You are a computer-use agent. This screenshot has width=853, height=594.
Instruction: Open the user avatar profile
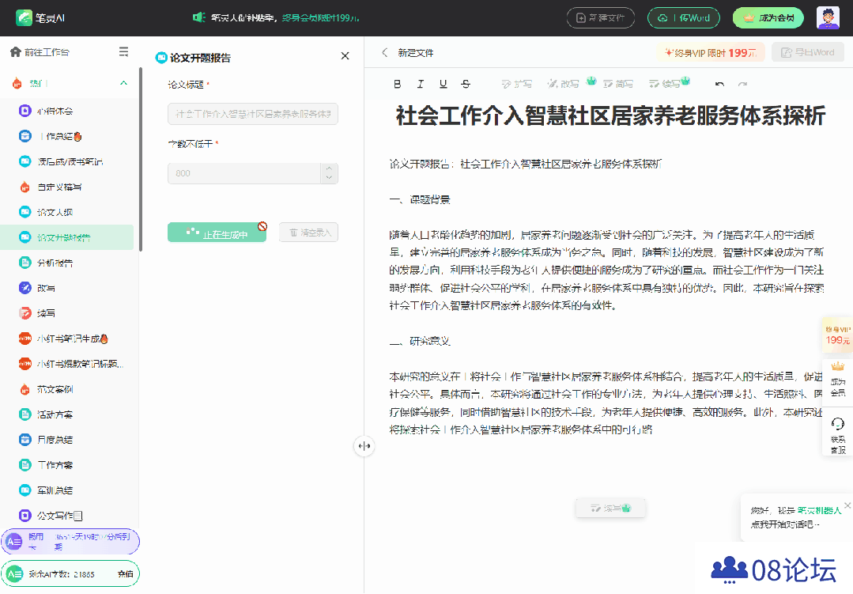[828, 18]
